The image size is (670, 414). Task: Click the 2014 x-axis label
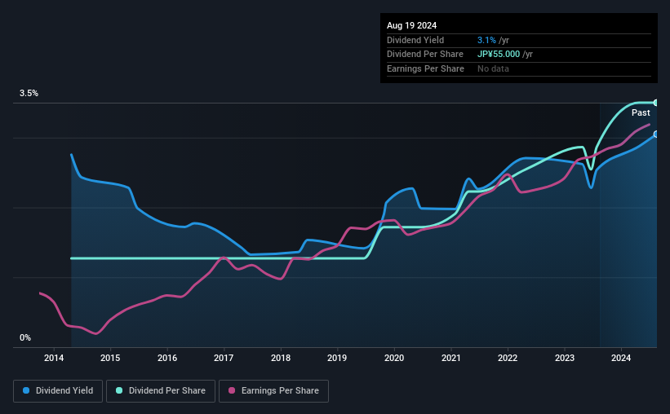point(54,358)
